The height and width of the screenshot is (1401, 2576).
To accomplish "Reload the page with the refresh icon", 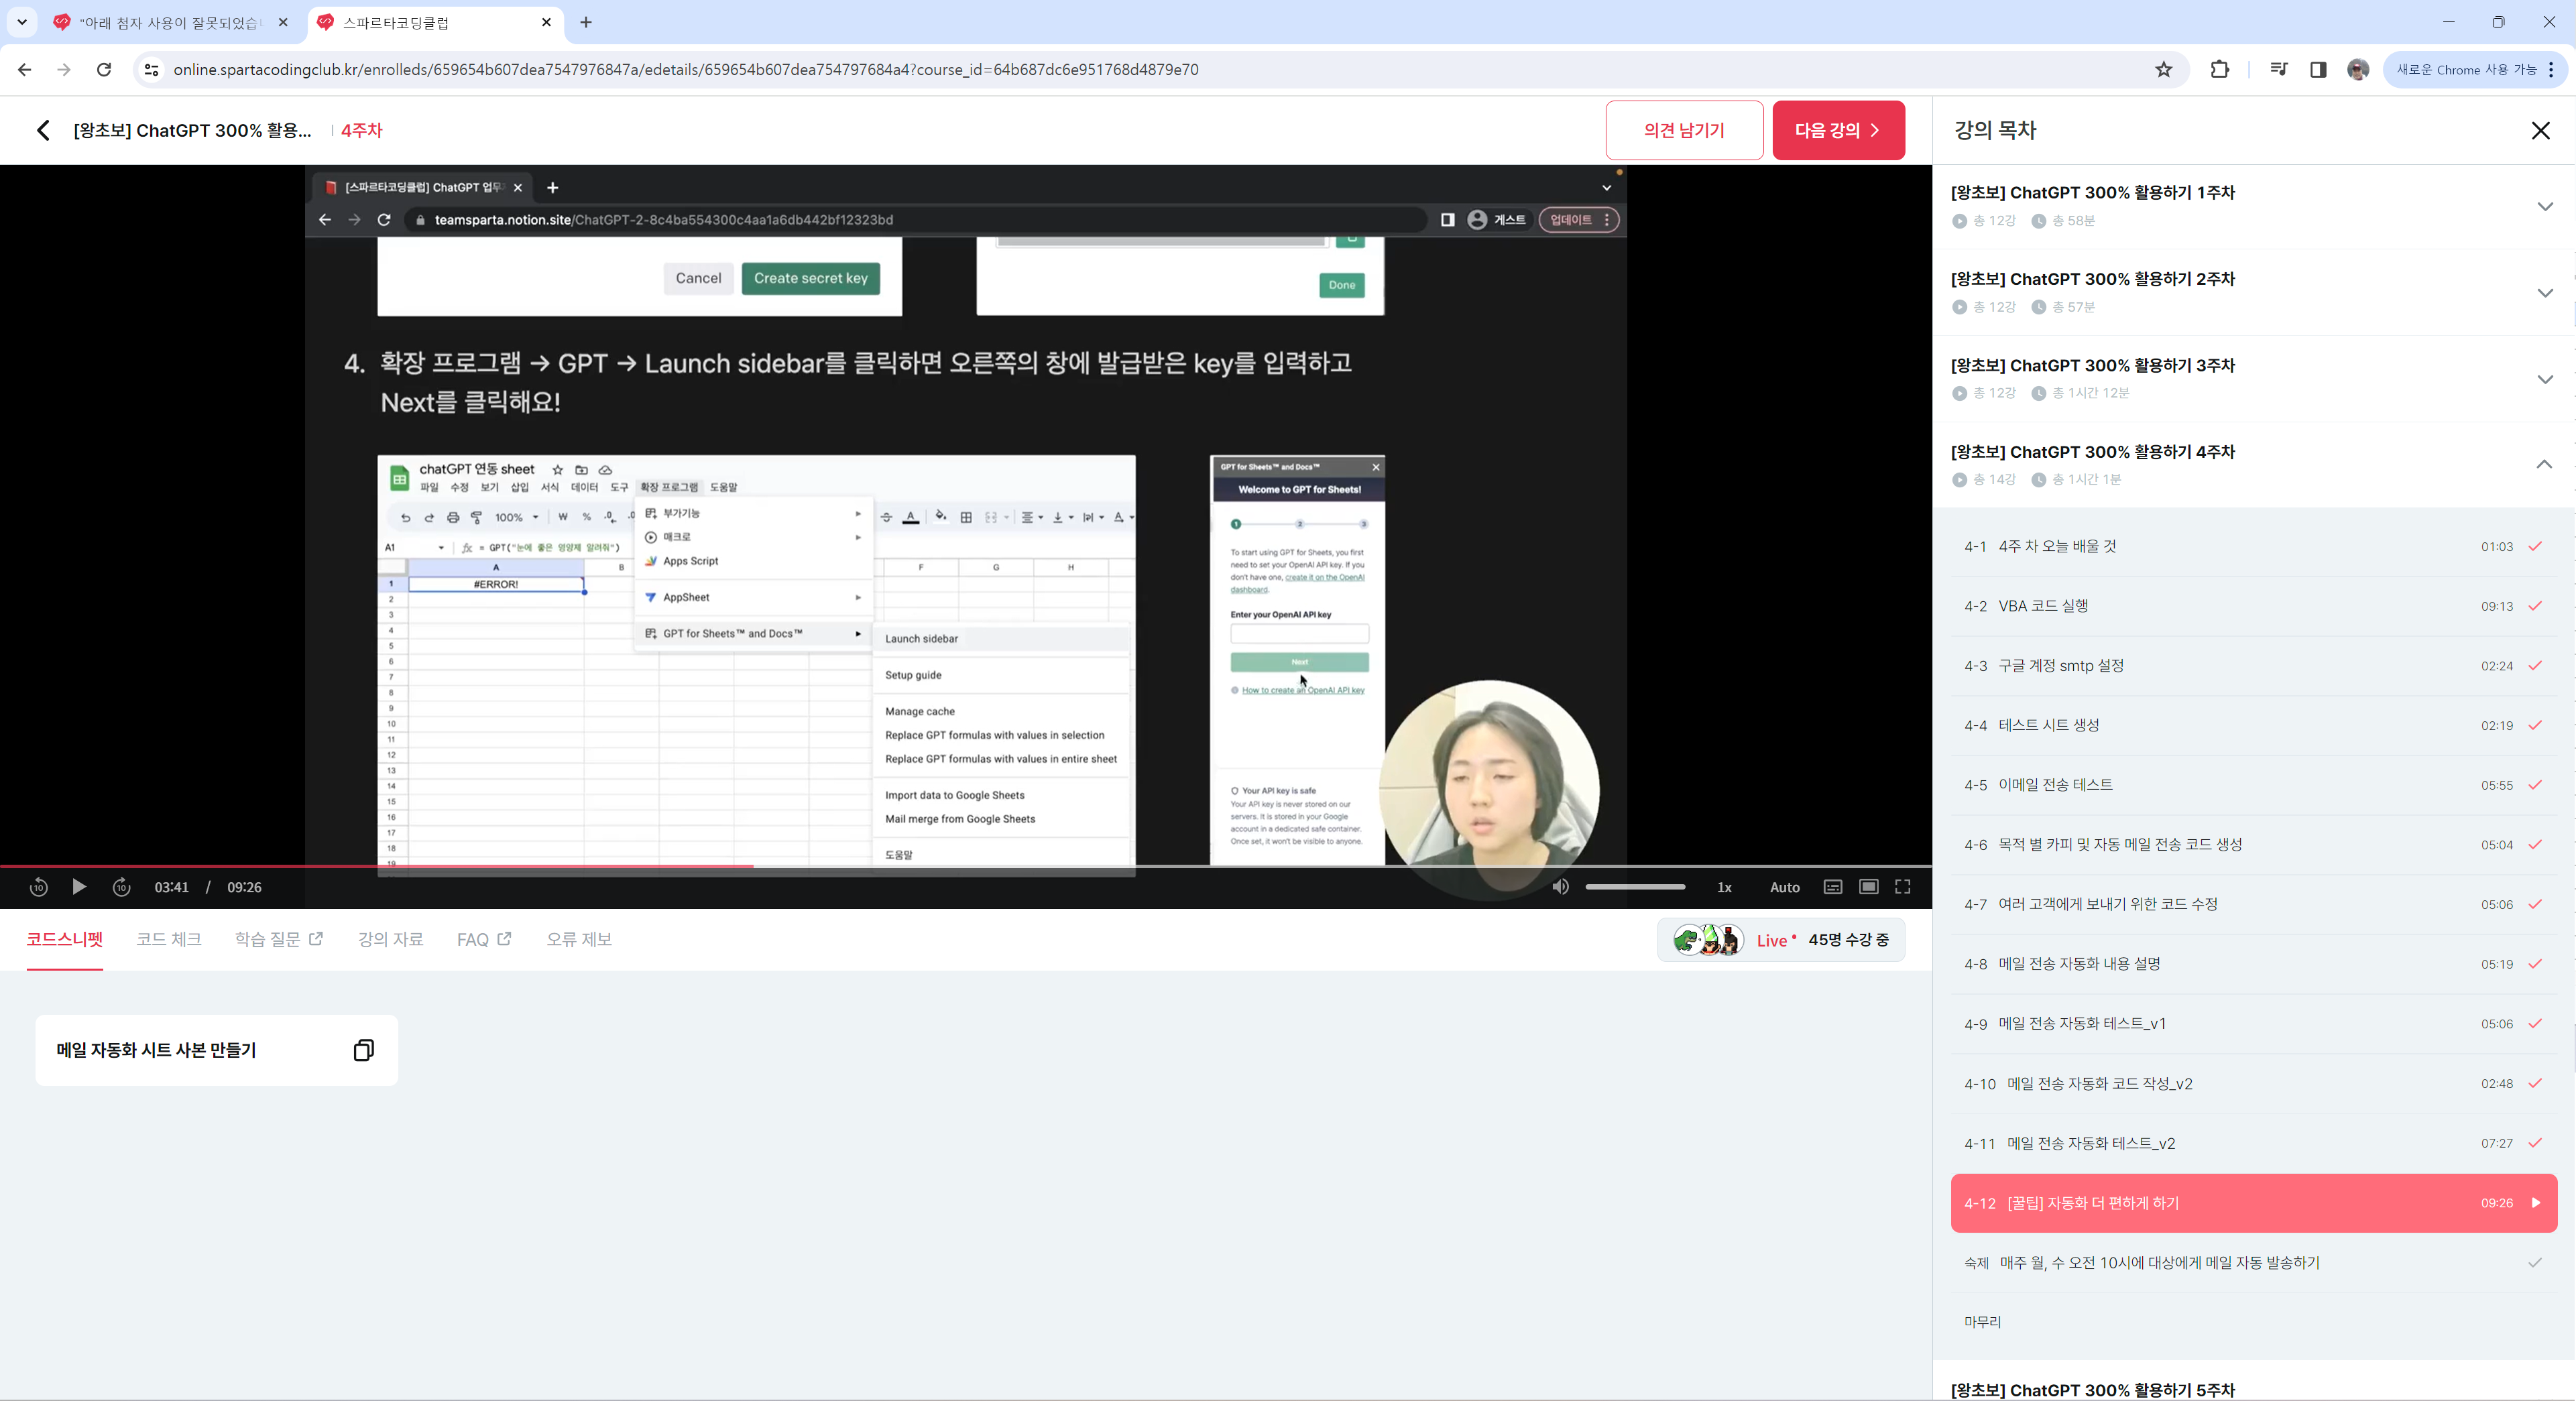I will (x=104, y=70).
